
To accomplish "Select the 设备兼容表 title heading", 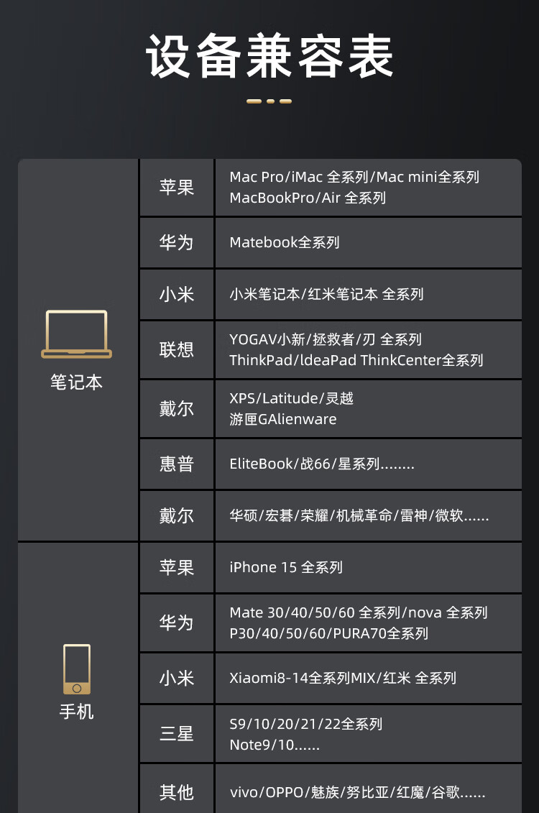I will pos(269,55).
